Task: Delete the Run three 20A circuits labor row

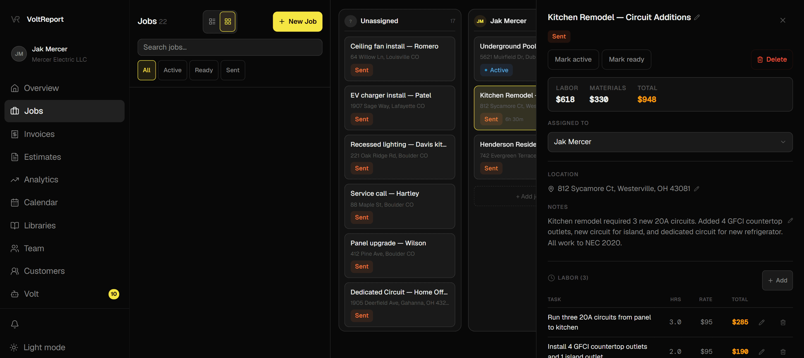Action: click(783, 322)
